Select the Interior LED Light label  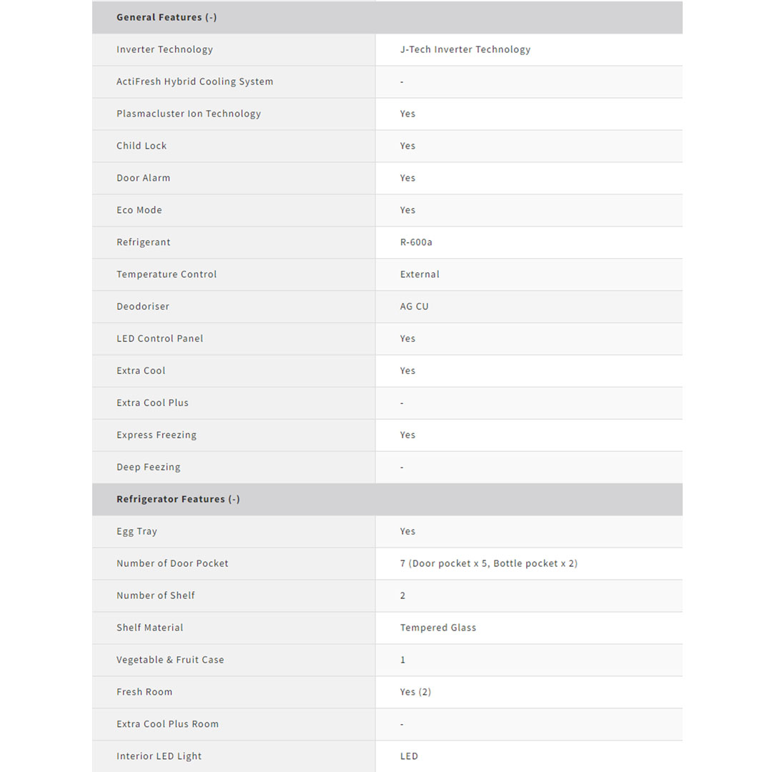[159, 756]
